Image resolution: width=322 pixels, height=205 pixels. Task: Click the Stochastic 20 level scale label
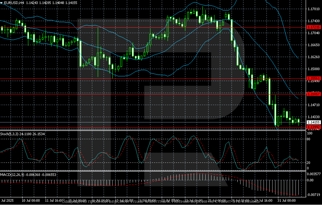[308, 163]
